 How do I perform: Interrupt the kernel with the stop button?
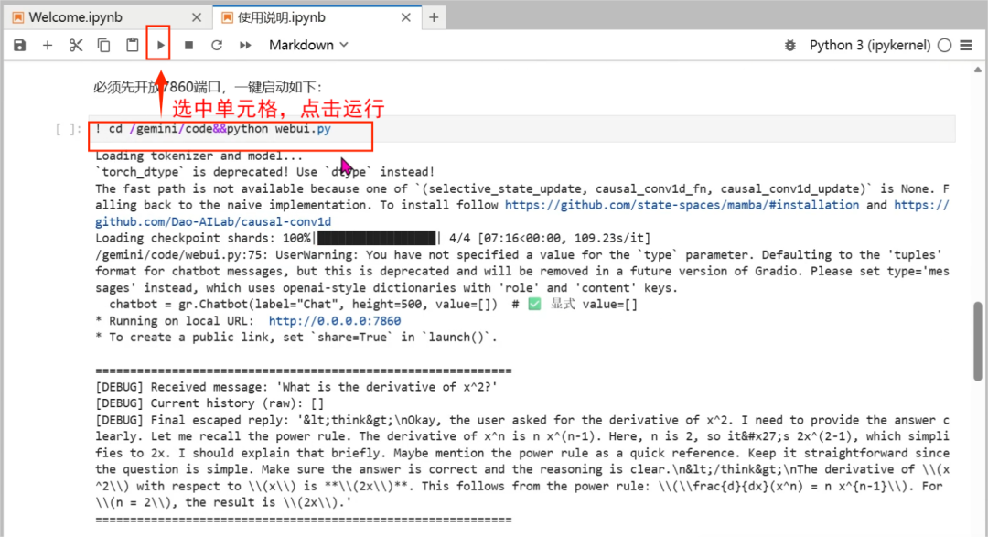pos(188,46)
